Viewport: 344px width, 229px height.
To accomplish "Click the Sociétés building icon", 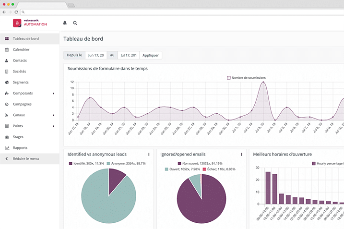I will coord(7,72).
